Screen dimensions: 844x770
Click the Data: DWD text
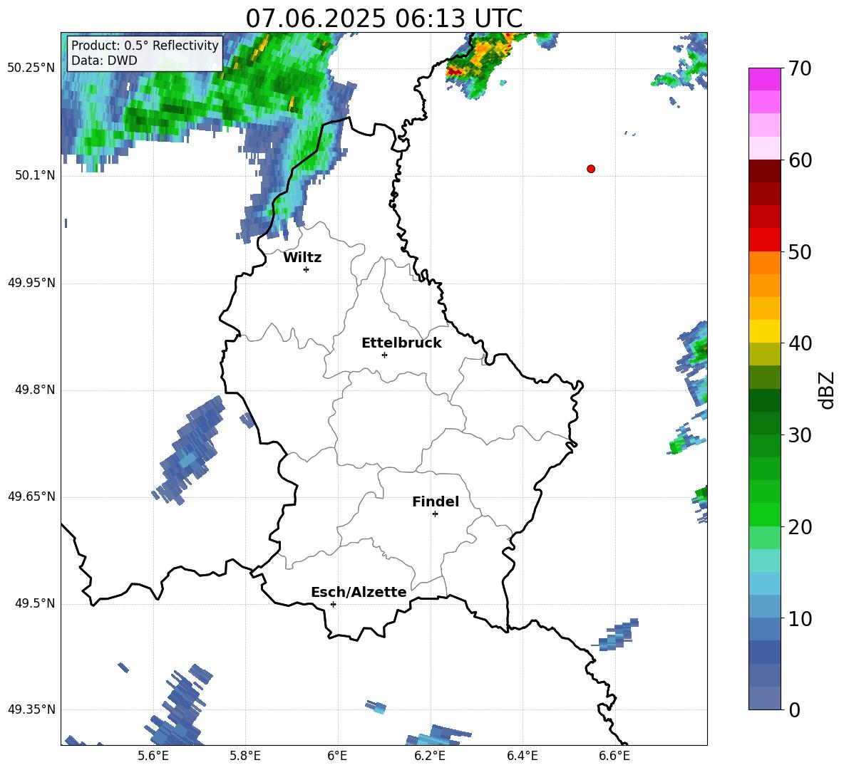[104, 61]
